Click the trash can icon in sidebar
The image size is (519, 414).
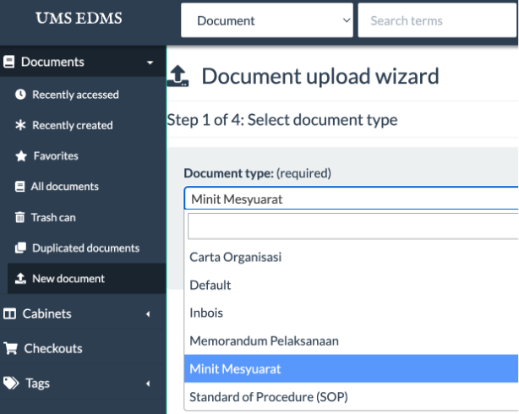[21, 217]
